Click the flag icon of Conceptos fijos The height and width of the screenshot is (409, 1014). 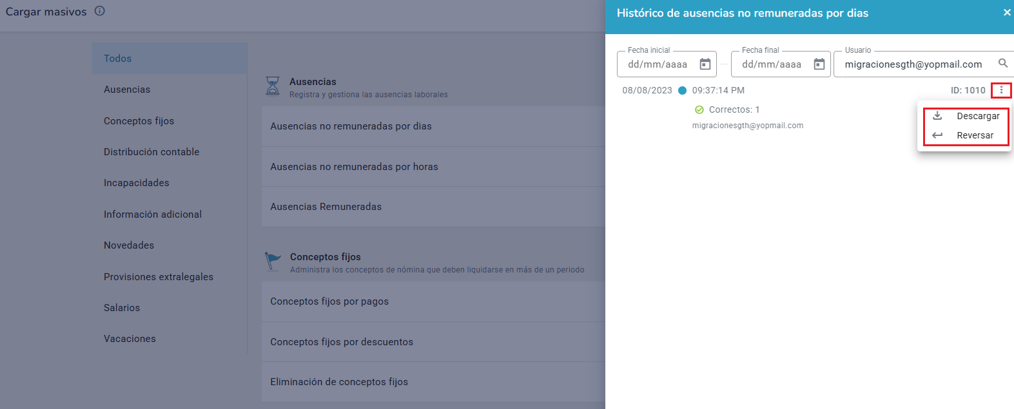tap(273, 261)
